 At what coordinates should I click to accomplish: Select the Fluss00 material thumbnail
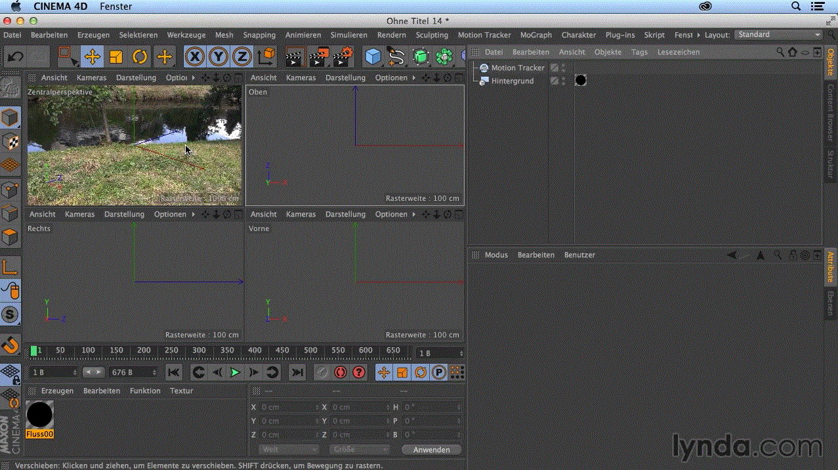[39, 416]
